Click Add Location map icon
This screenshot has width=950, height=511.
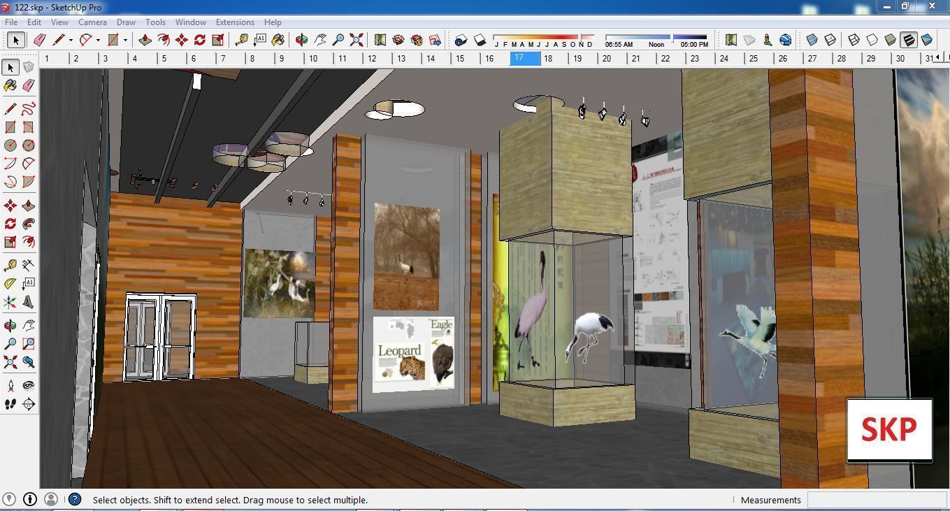731,40
